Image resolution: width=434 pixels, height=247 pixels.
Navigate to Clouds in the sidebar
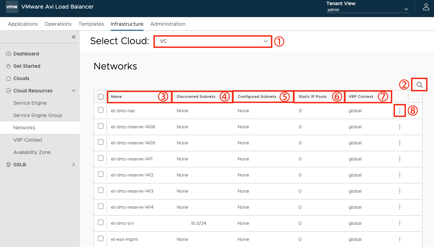pos(21,78)
